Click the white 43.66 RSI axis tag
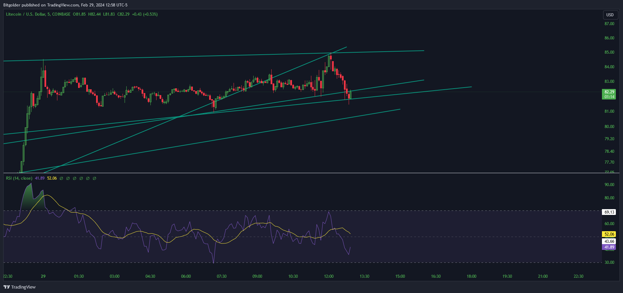The height and width of the screenshot is (293, 623). click(609, 241)
